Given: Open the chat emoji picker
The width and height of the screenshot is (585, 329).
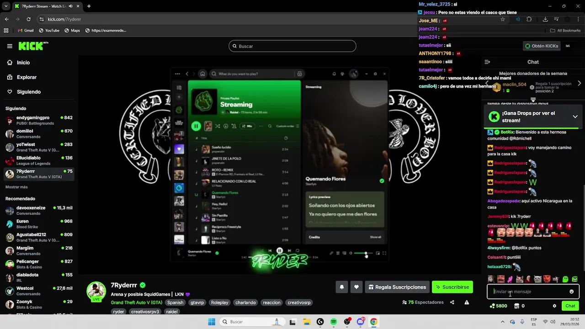Looking at the screenshot, I should [x=571, y=292].
